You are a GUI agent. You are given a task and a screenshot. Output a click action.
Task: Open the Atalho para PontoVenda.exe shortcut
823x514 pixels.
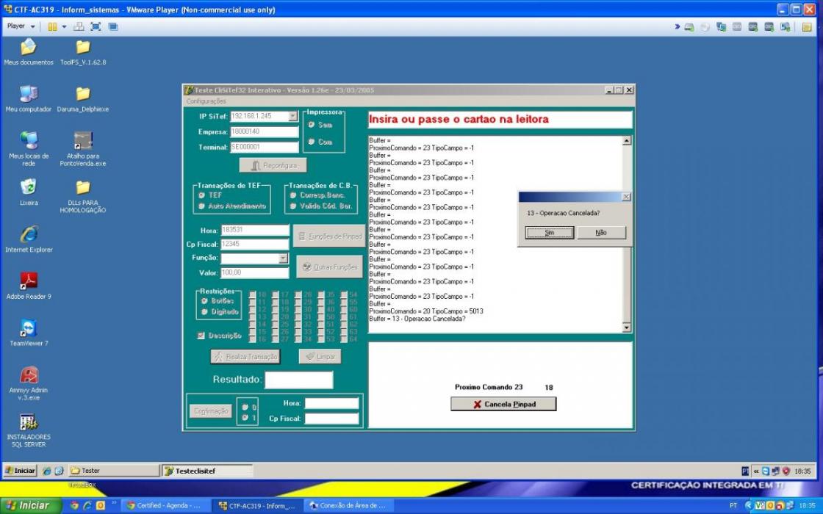83,149
